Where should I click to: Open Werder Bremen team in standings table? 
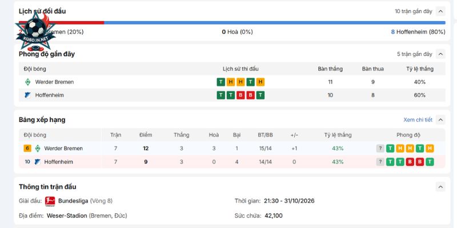(x=63, y=148)
